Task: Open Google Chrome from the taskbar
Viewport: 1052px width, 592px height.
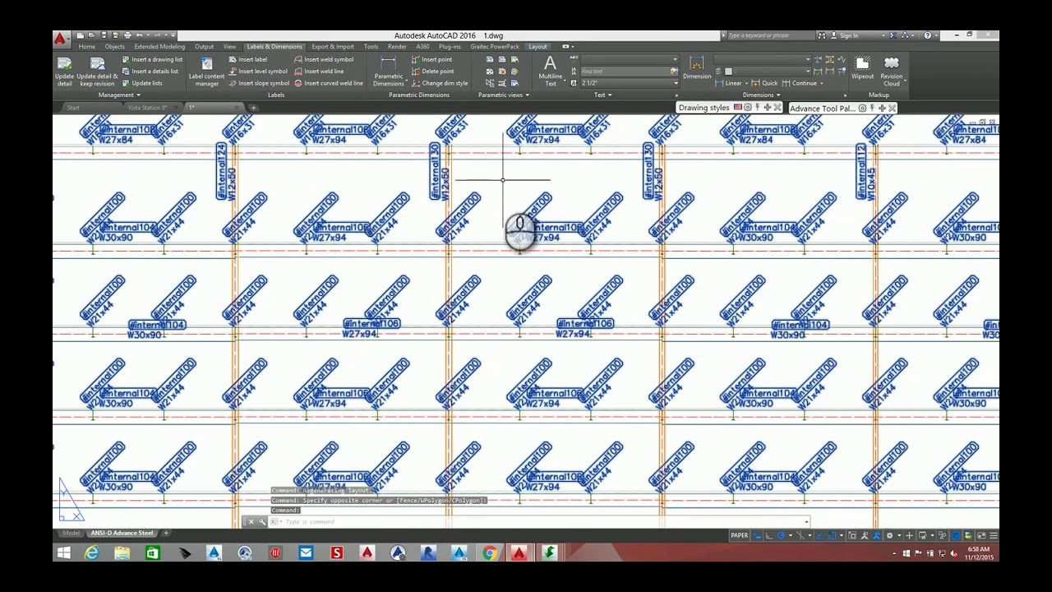Action: click(x=489, y=553)
